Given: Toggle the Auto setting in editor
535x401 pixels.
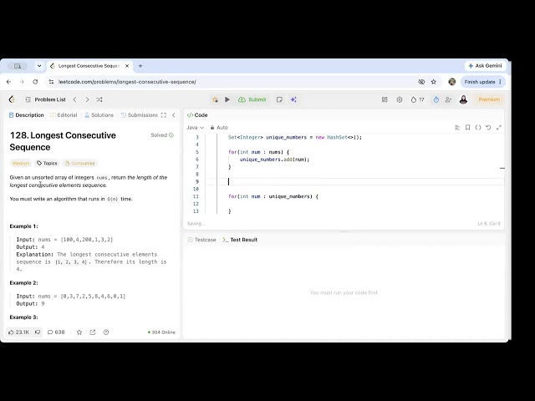Looking at the screenshot, I should pos(219,128).
